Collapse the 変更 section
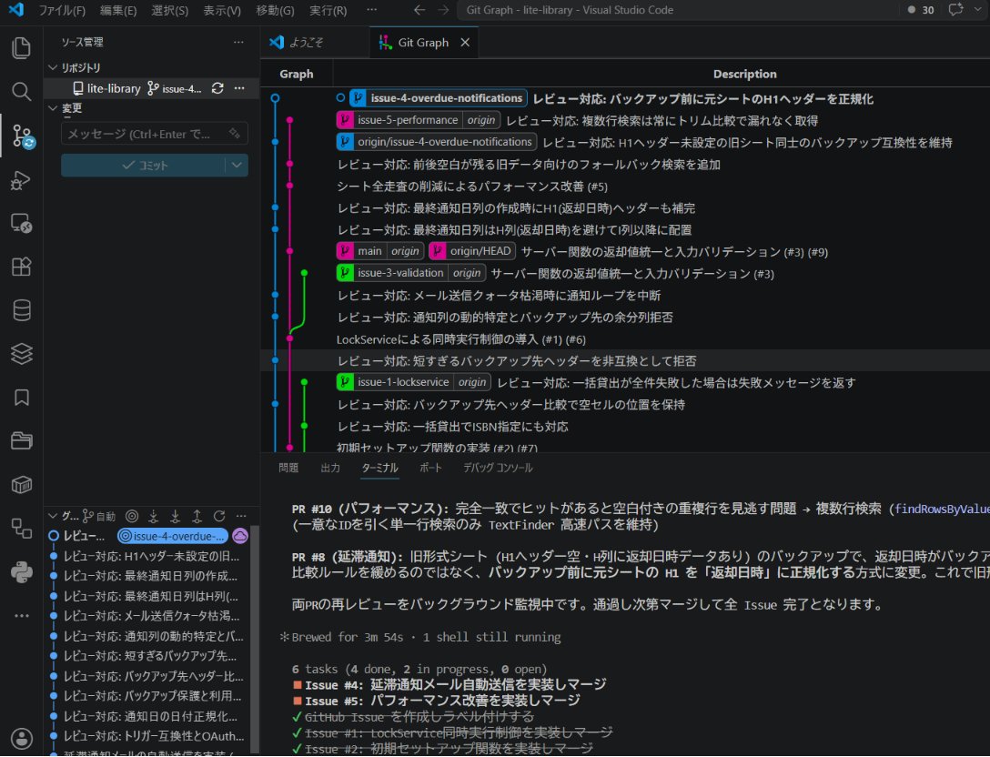This screenshot has width=990, height=757. 53,108
